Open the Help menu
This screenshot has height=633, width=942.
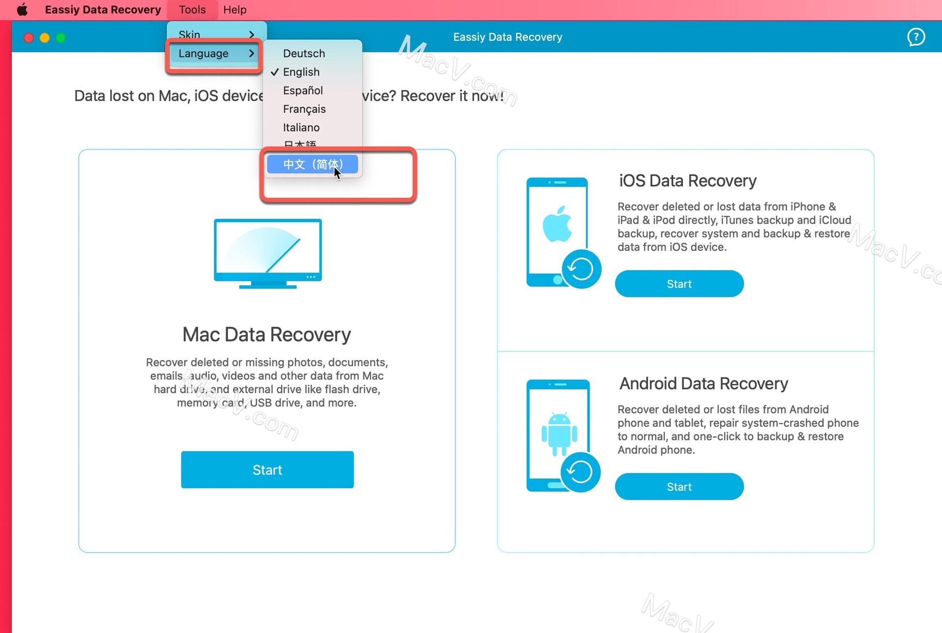[235, 9]
